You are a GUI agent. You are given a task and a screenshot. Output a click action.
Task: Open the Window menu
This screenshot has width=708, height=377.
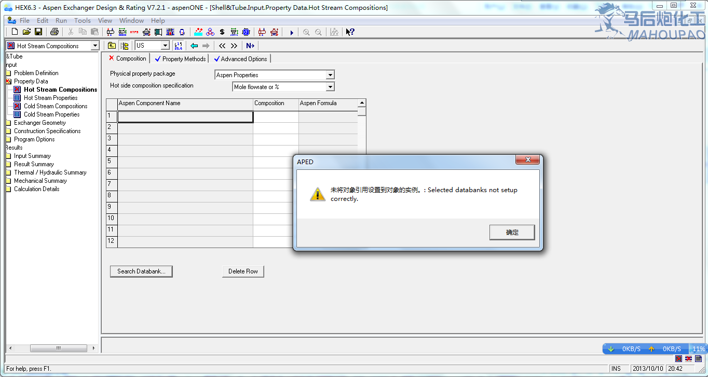pyautogui.click(x=132, y=21)
